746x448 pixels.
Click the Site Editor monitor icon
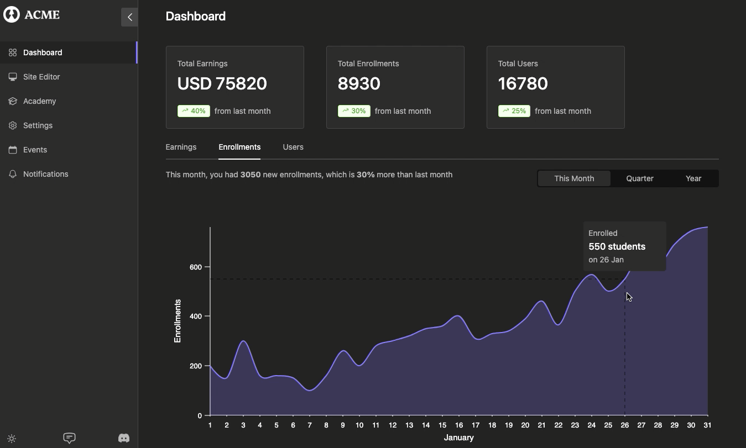13,77
